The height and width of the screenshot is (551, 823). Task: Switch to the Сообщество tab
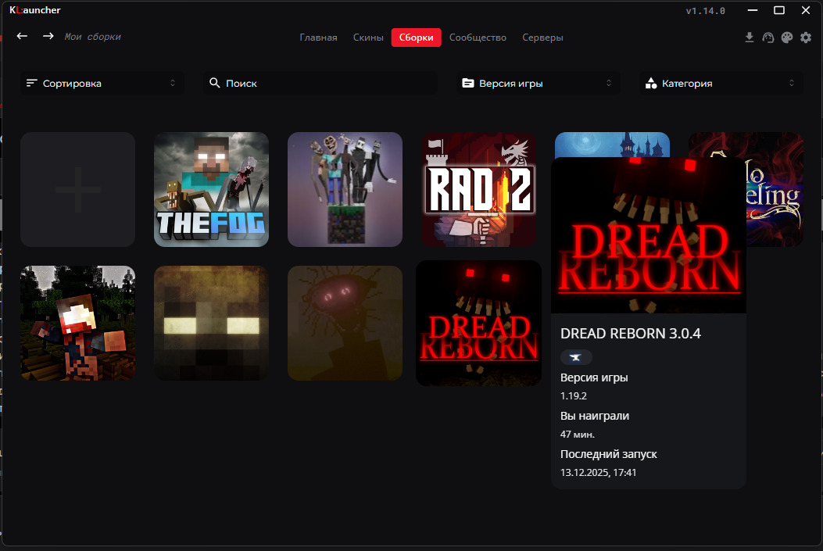pyautogui.click(x=478, y=38)
